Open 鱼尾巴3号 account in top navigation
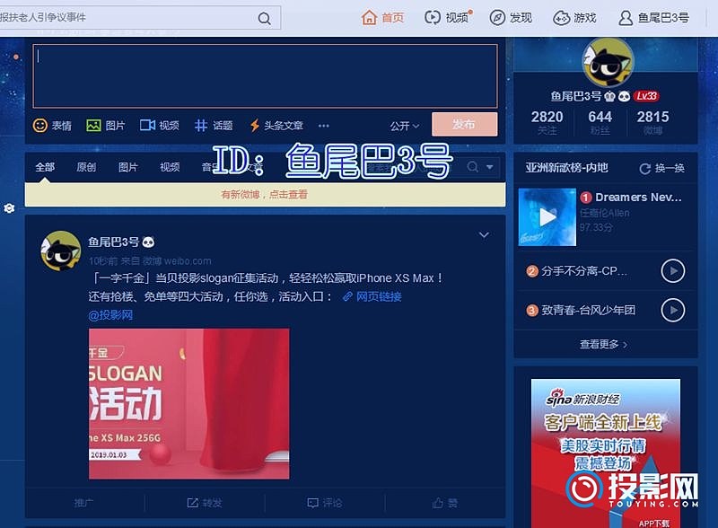This screenshot has height=528, width=718. tap(653, 18)
